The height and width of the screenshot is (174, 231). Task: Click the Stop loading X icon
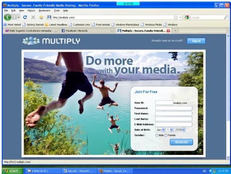(x=33, y=18)
